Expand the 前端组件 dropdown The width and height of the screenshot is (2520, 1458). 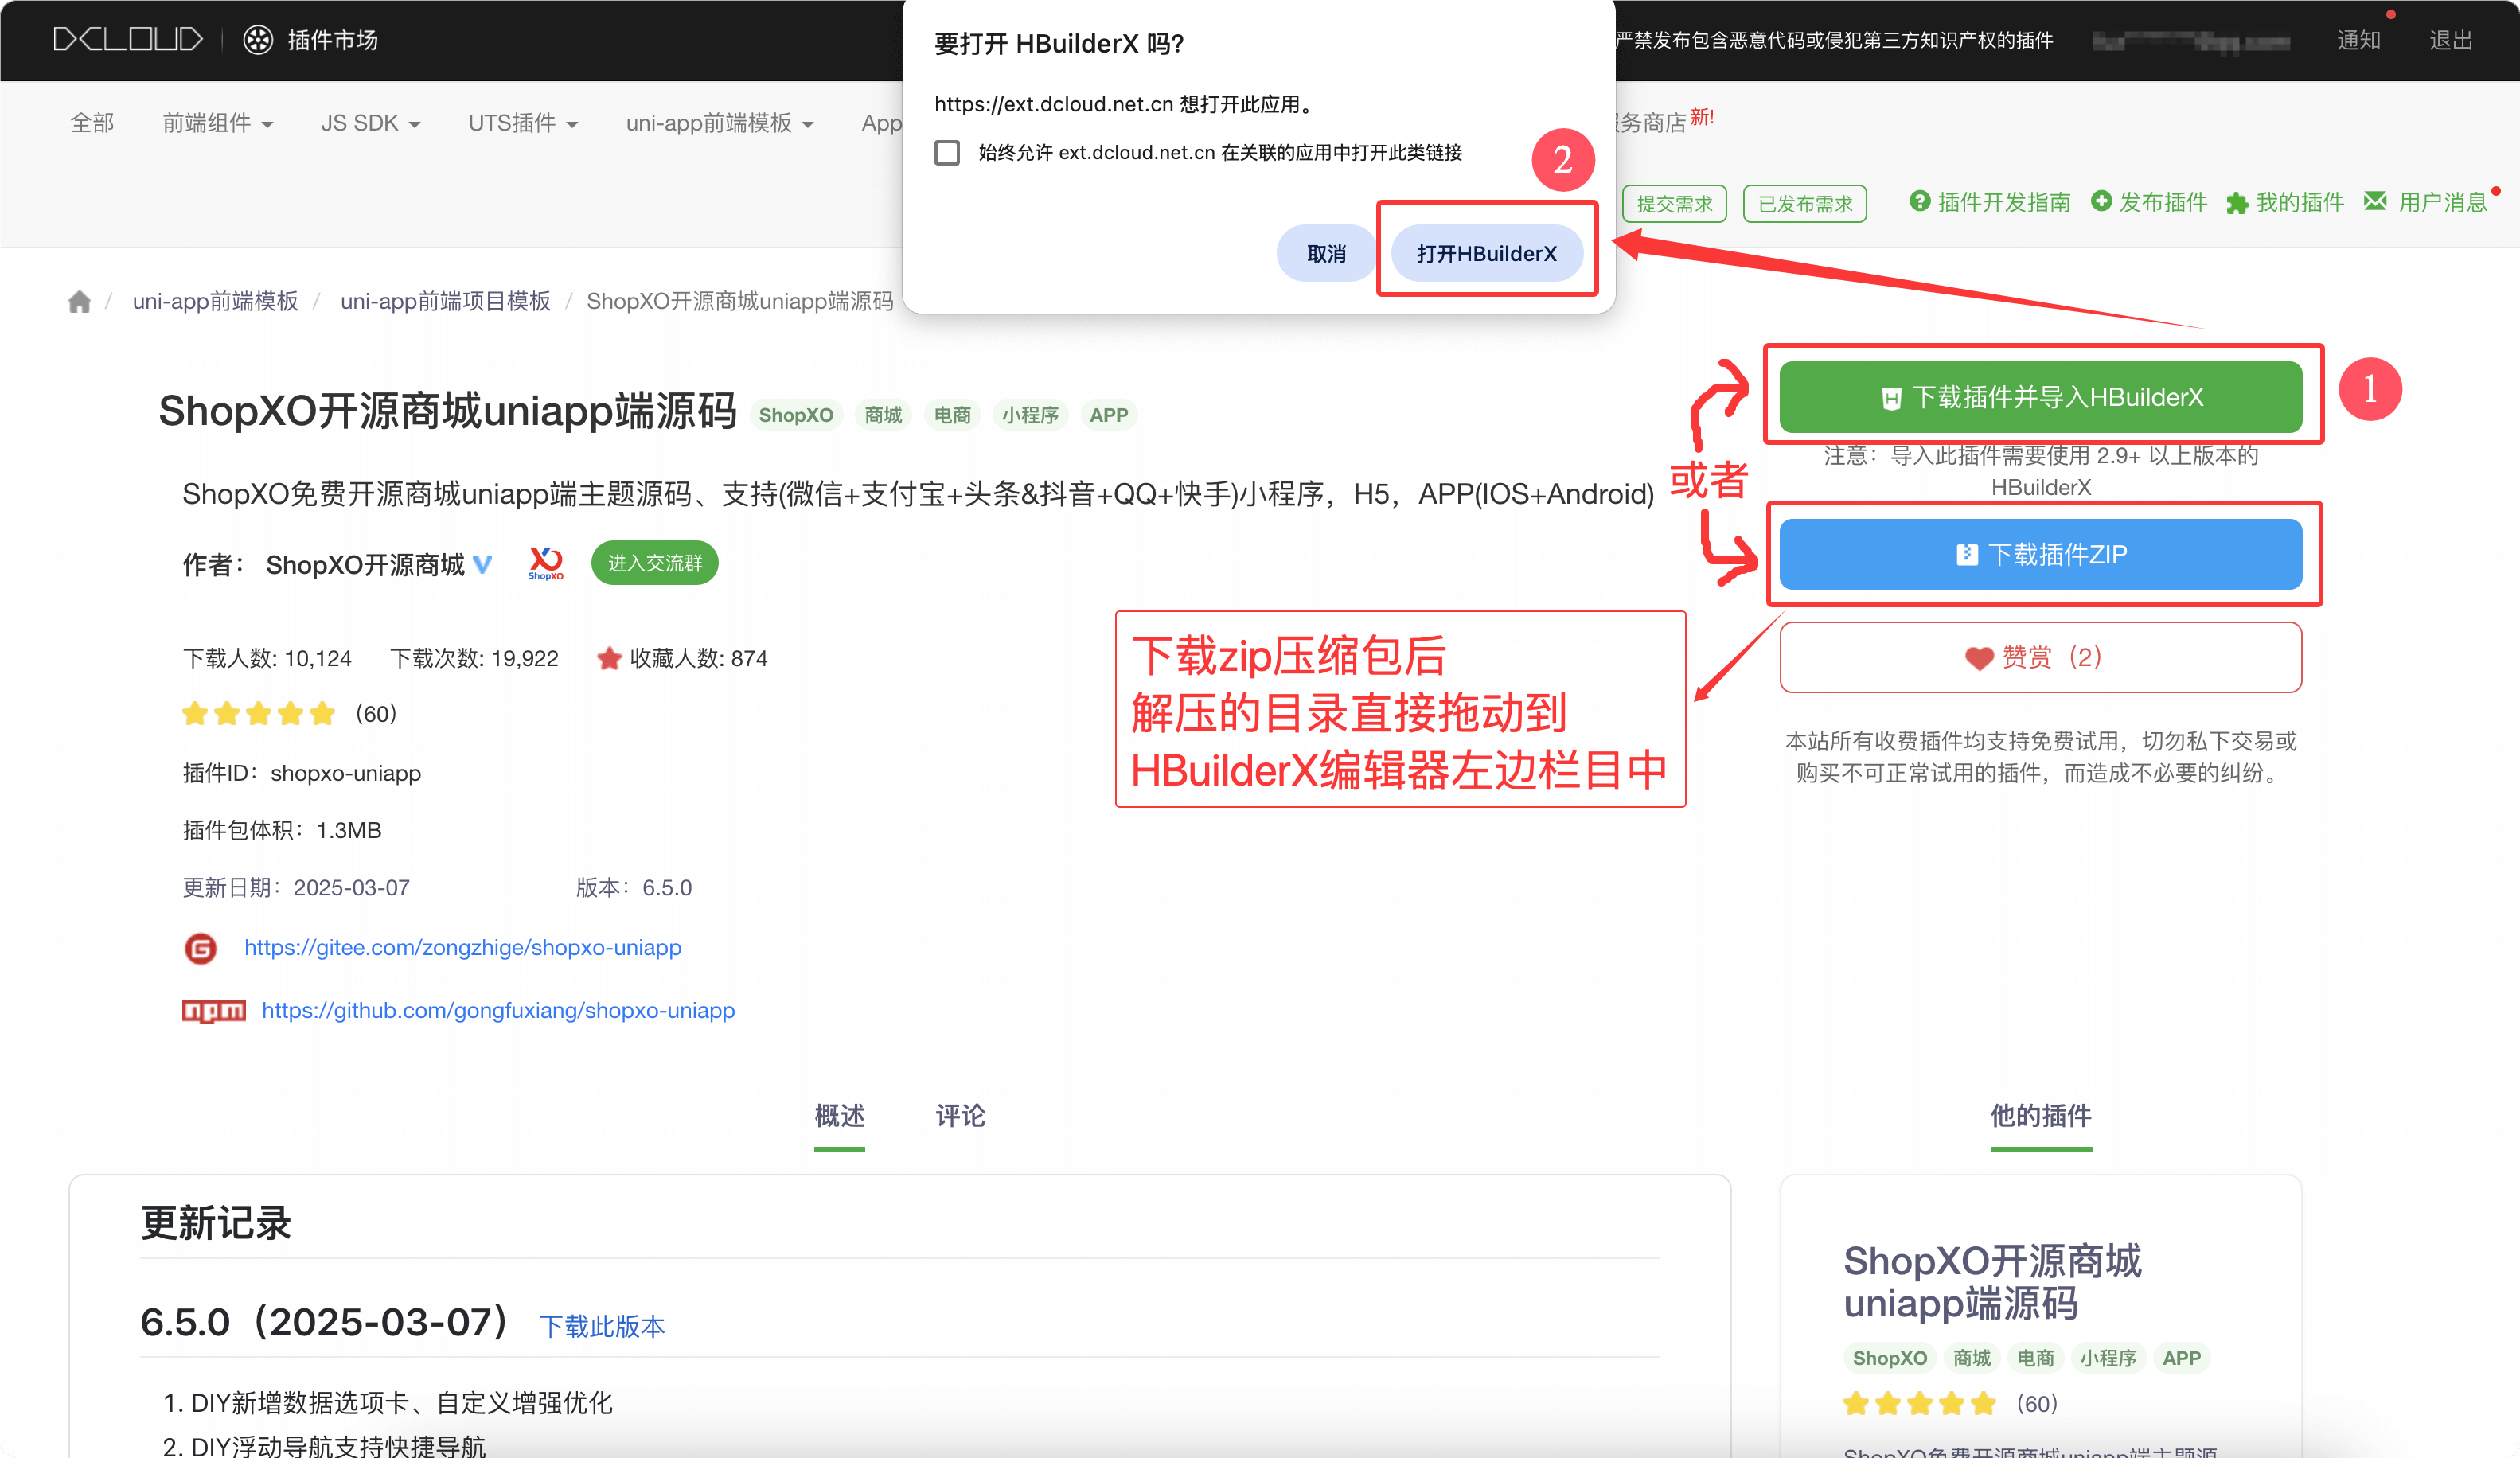point(218,123)
